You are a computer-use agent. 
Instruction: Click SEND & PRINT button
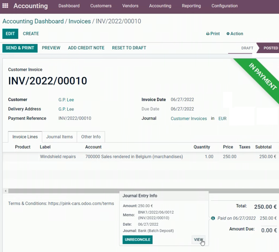(x=20, y=48)
